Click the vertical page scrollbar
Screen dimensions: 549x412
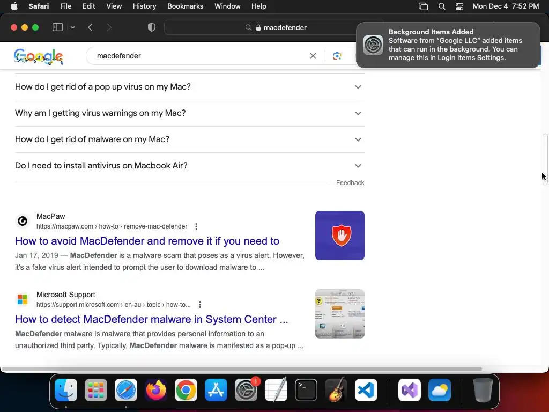click(545, 159)
